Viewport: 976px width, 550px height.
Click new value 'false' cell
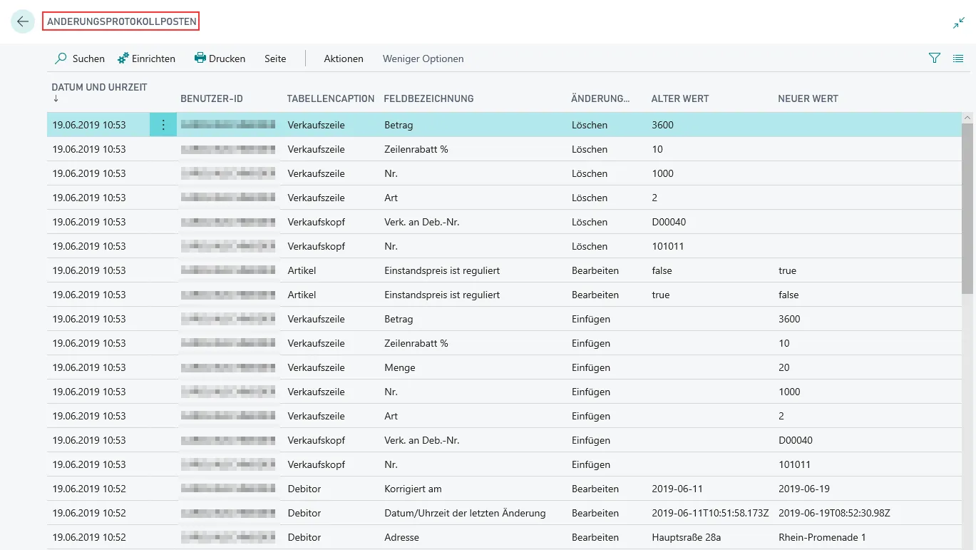[788, 295]
